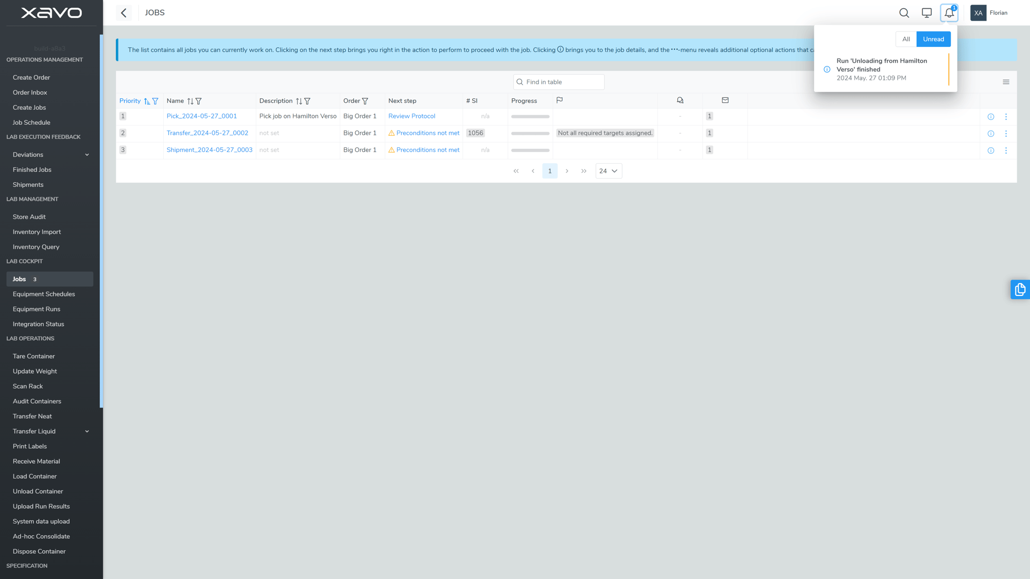Go to previous page of table
1030x579 pixels.
pyautogui.click(x=533, y=171)
